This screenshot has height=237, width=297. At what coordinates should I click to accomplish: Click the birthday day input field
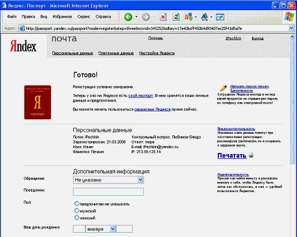[79, 229]
